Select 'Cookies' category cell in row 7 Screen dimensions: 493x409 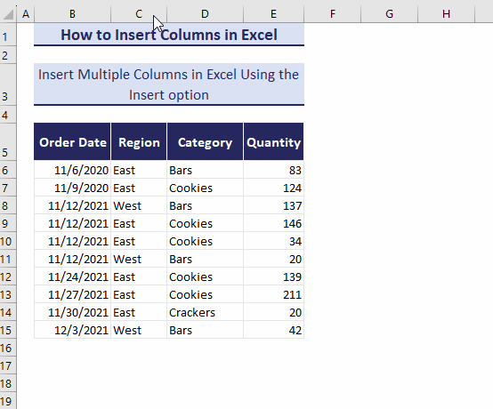(x=205, y=188)
